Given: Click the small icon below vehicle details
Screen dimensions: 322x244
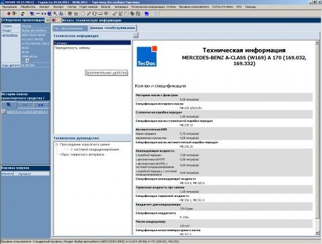Looking at the screenshot, I should [x=27, y=61].
